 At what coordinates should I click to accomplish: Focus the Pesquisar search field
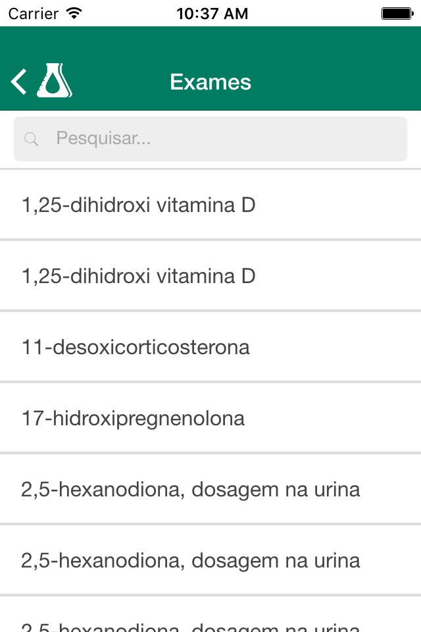pos(210,139)
